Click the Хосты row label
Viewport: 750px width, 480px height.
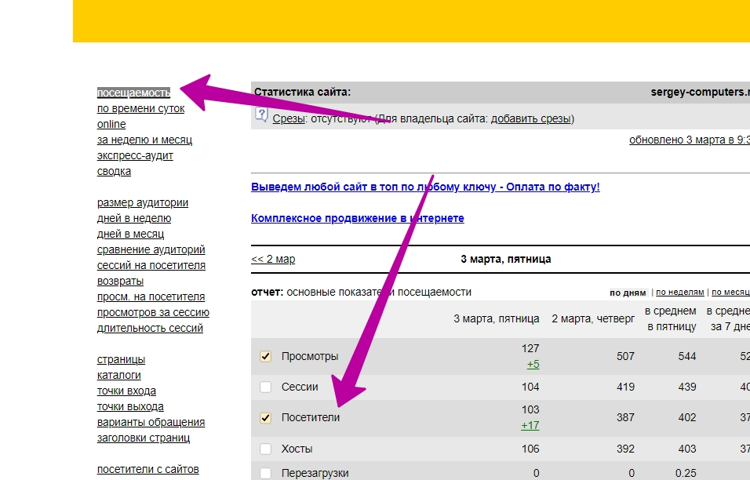click(x=297, y=449)
